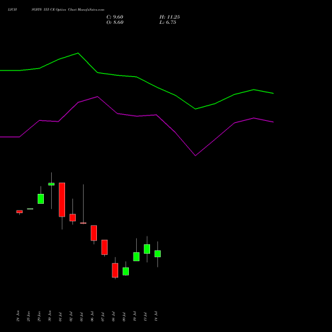Click the red candle above 08 Jul

(115, 270)
